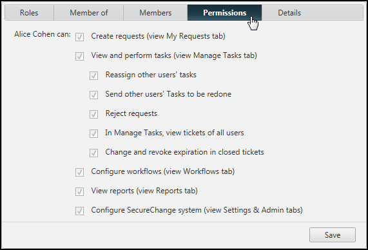368x250 pixels.
Task: Switch to the Roles tab
Action: (30, 13)
